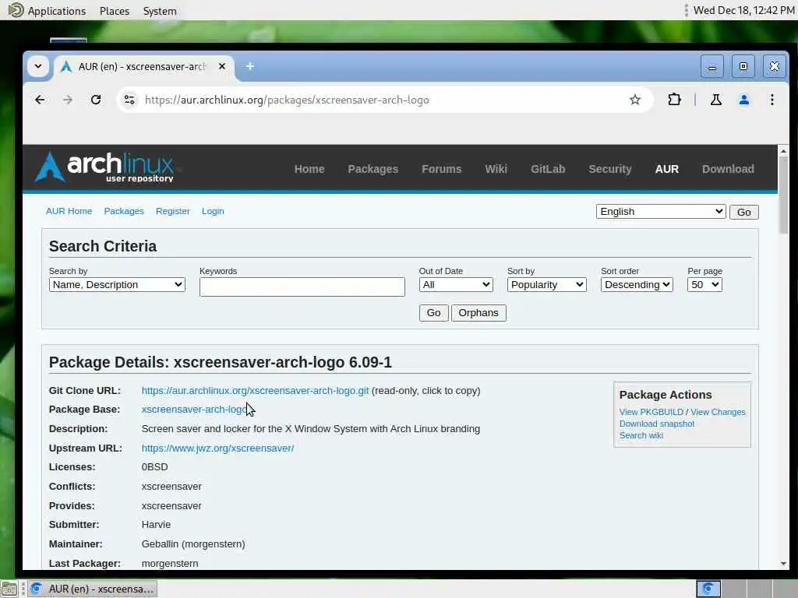Click View Changes link

coord(718,412)
